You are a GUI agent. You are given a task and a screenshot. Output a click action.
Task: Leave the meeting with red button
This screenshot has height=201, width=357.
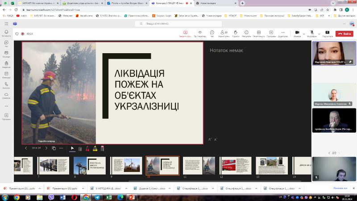(x=344, y=34)
